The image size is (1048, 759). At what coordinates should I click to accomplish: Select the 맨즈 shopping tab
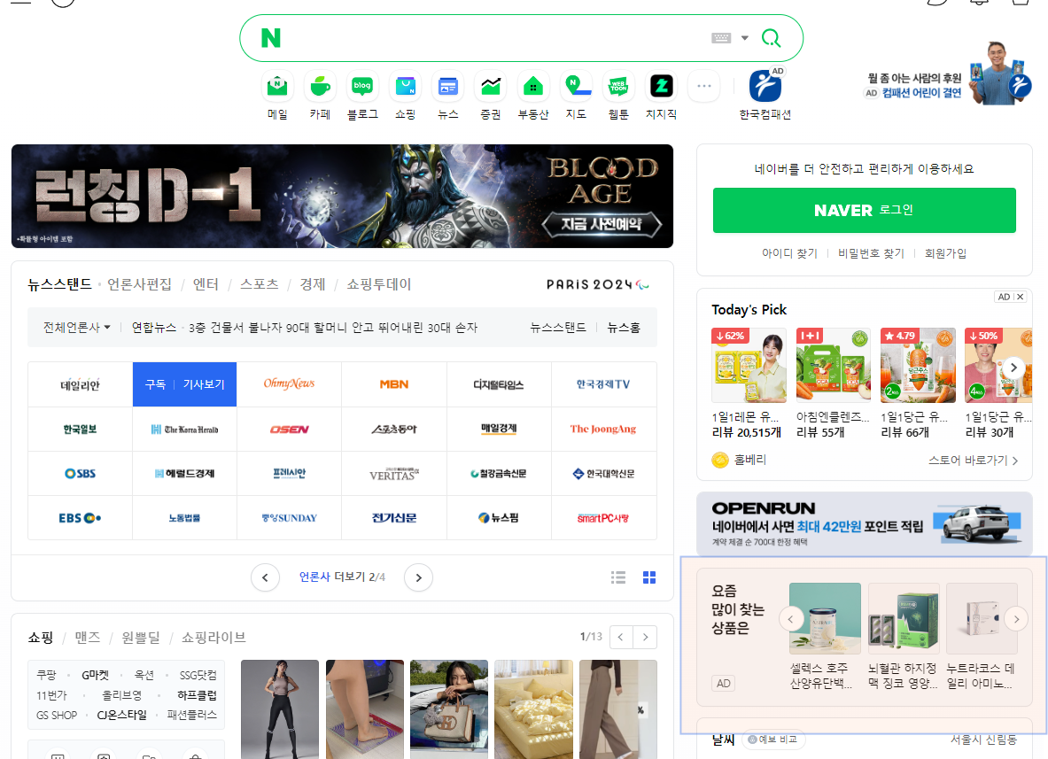click(x=88, y=638)
